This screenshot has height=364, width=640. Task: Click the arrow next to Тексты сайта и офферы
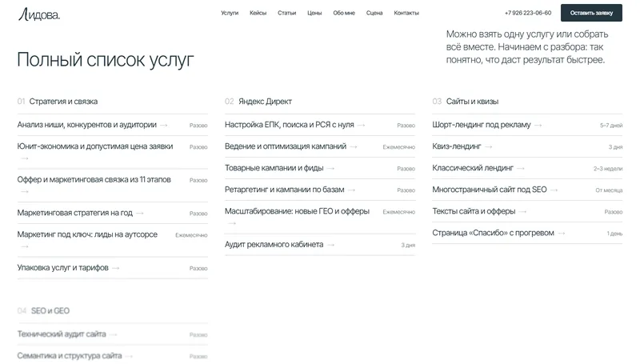click(x=523, y=212)
